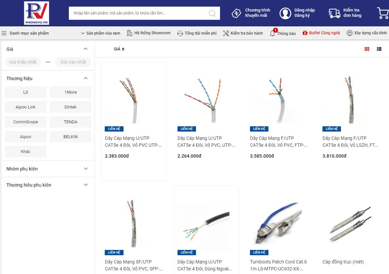Screen dimensions: 389x274
Task: Click Kiểm tra bảo hành link
Action: click(243, 33)
